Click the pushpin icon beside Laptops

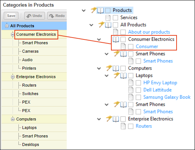(x=116, y=75)
